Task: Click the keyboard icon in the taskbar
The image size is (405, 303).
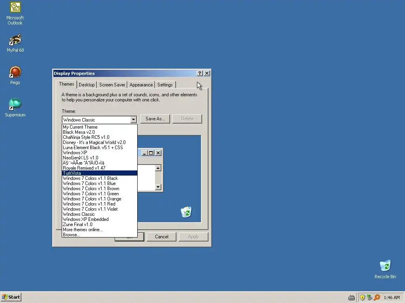Action: [351, 297]
